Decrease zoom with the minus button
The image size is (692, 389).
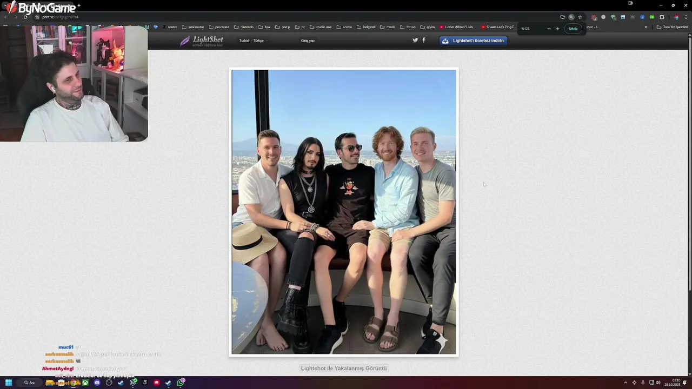click(x=549, y=29)
